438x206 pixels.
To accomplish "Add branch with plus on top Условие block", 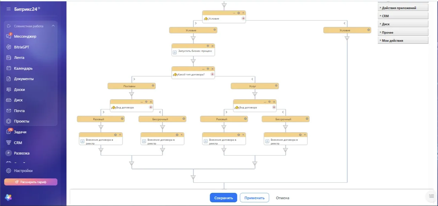I will point(243,19).
